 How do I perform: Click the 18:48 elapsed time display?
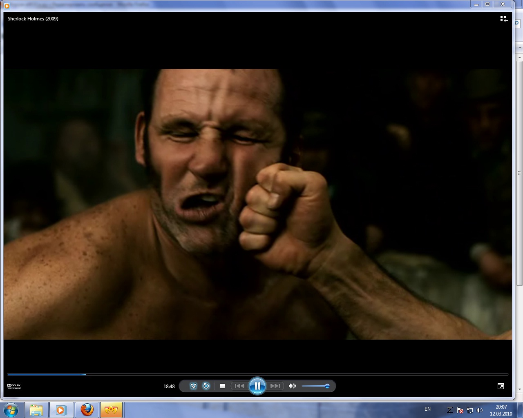pyautogui.click(x=169, y=386)
